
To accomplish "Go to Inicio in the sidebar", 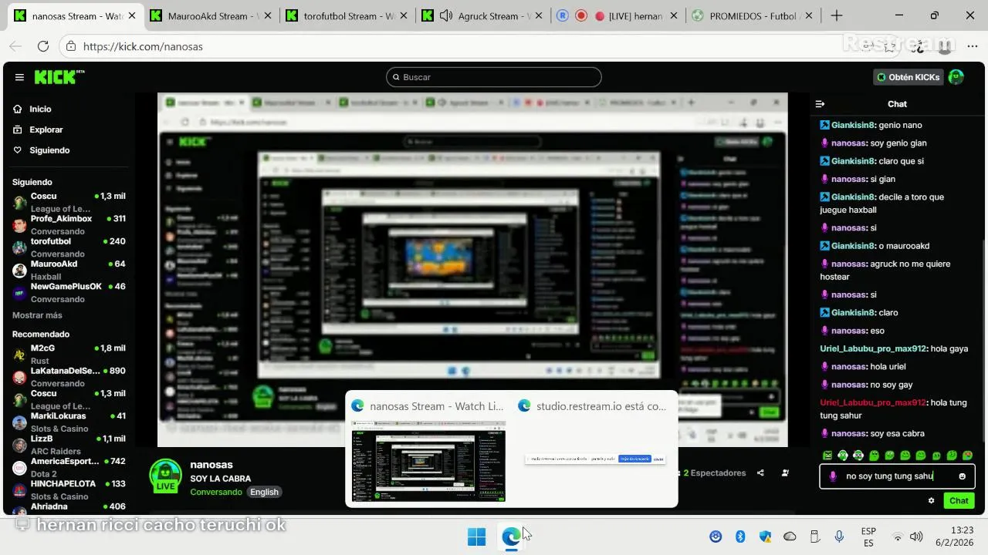I will tap(40, 109).
